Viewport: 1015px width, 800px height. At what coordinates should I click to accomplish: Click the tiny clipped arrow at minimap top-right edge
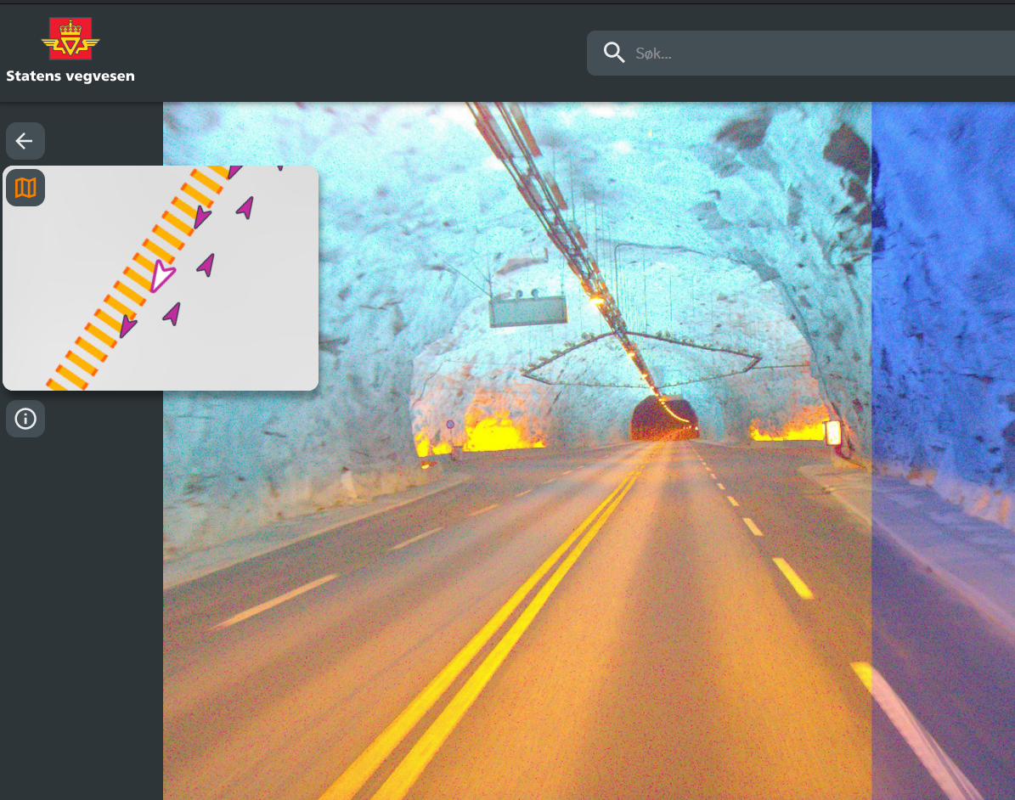tap(279, 168)
